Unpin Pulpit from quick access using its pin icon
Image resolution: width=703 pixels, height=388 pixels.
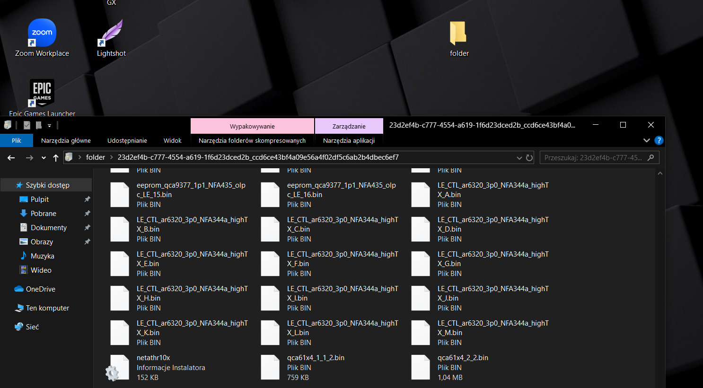[87, 199]
